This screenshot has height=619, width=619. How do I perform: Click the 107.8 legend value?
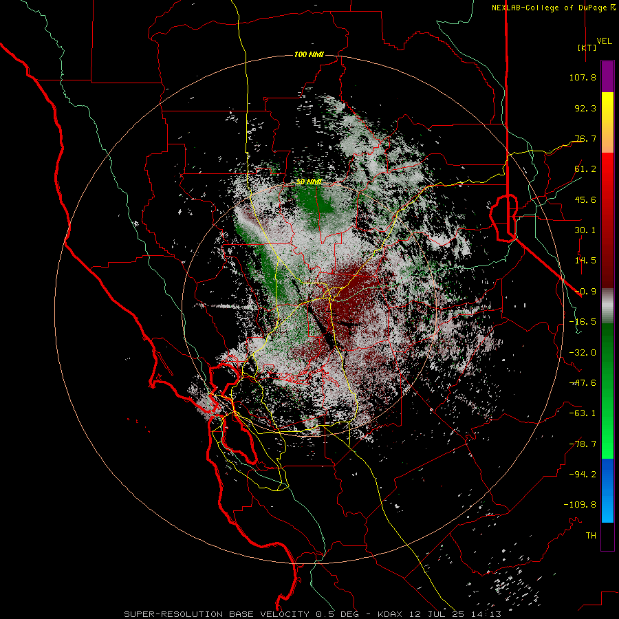coord(583,77)
